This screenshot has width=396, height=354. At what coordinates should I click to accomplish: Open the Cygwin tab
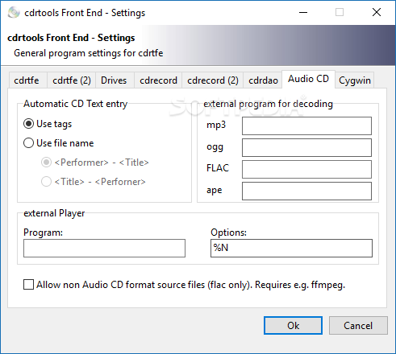355,80
